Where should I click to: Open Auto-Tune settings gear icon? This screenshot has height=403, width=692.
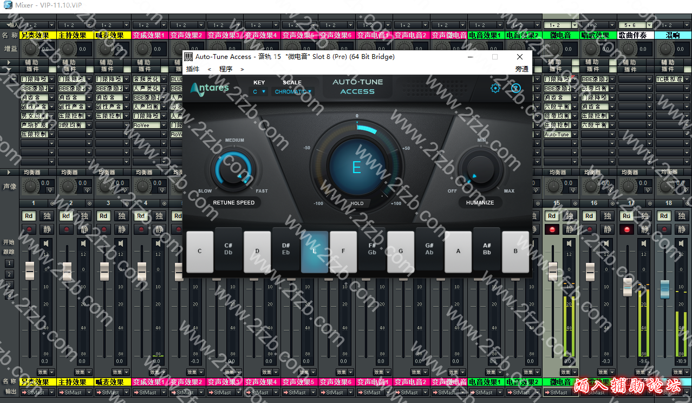[495, 88]
